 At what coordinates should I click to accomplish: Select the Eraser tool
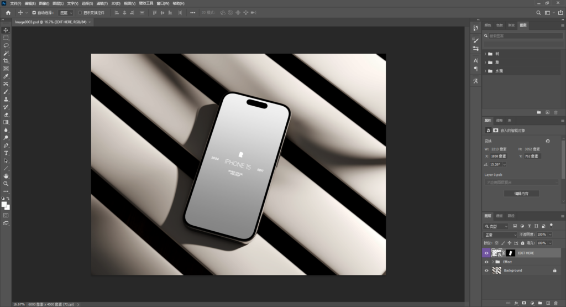[6, 115]
